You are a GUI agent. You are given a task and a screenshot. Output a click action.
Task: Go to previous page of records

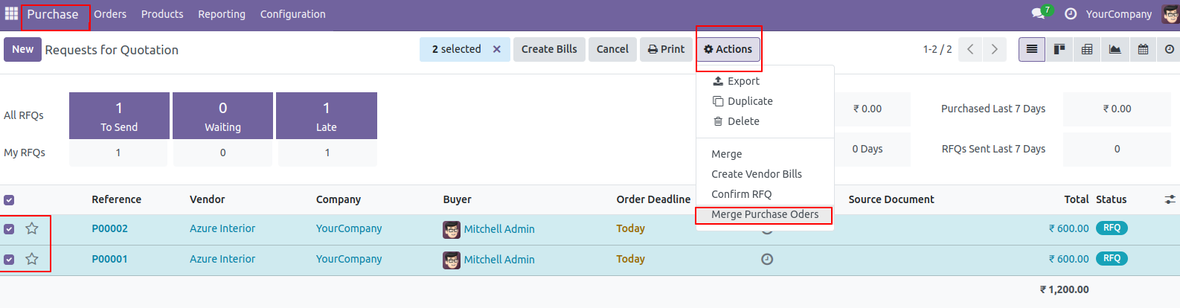[x=970, y=49]
